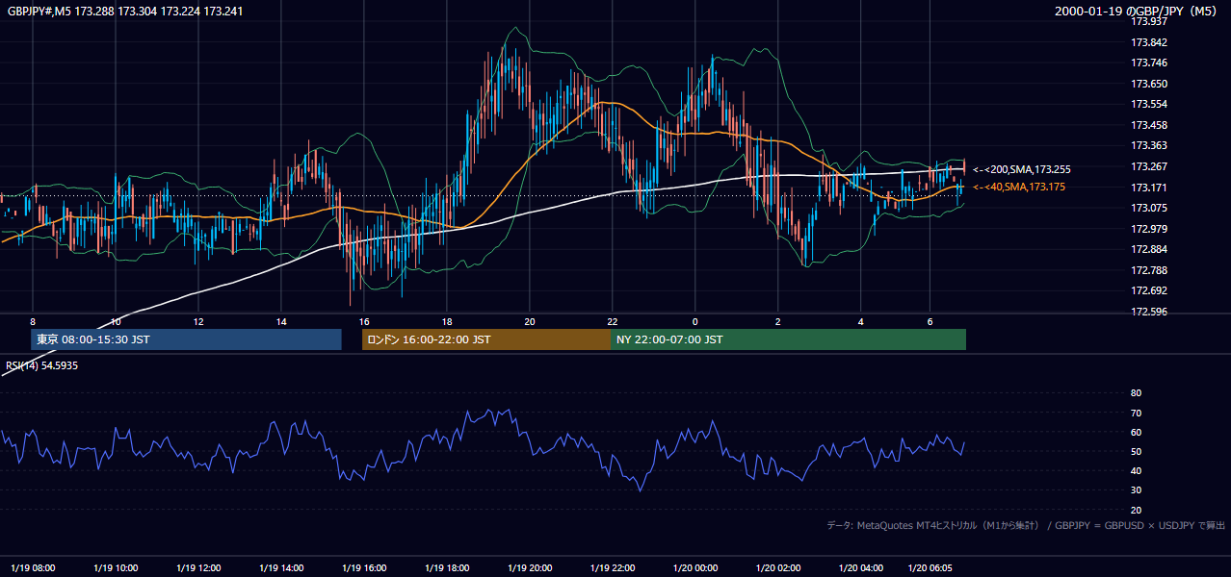Viewport: 1231px width, 577px height.
Task: Click the 40 SMA label reading 173.175
Action: point(1018,187)
